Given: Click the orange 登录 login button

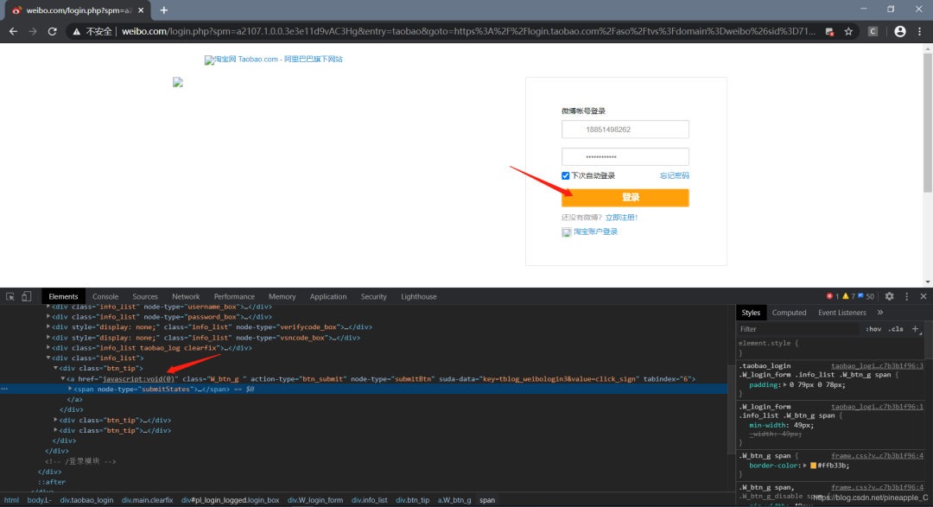Looking at the screenshot, I should pyautogui.click(x=630, y=197).
